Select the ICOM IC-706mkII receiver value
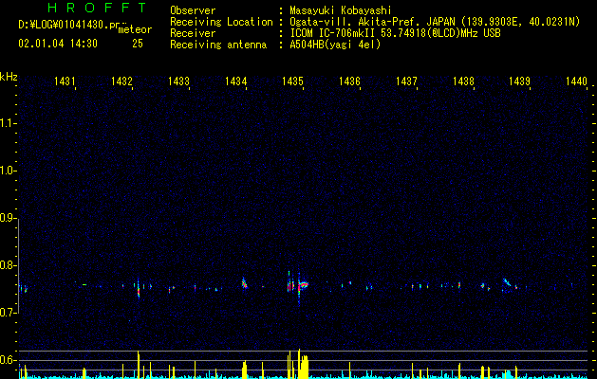This screenshot has height=379, width=597. tap(395, 33)
